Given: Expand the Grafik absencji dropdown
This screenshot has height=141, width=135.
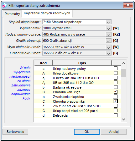Looking at the screenshot, I should [x=108, y=41].
